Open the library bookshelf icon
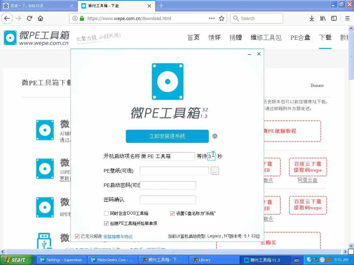 click(x=323, y=18)
